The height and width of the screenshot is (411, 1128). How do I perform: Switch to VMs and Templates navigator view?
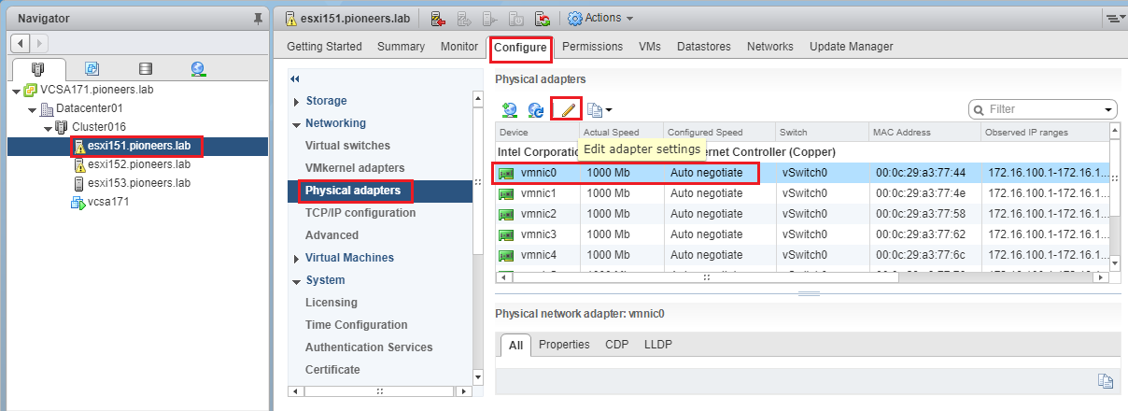(92, 69)
